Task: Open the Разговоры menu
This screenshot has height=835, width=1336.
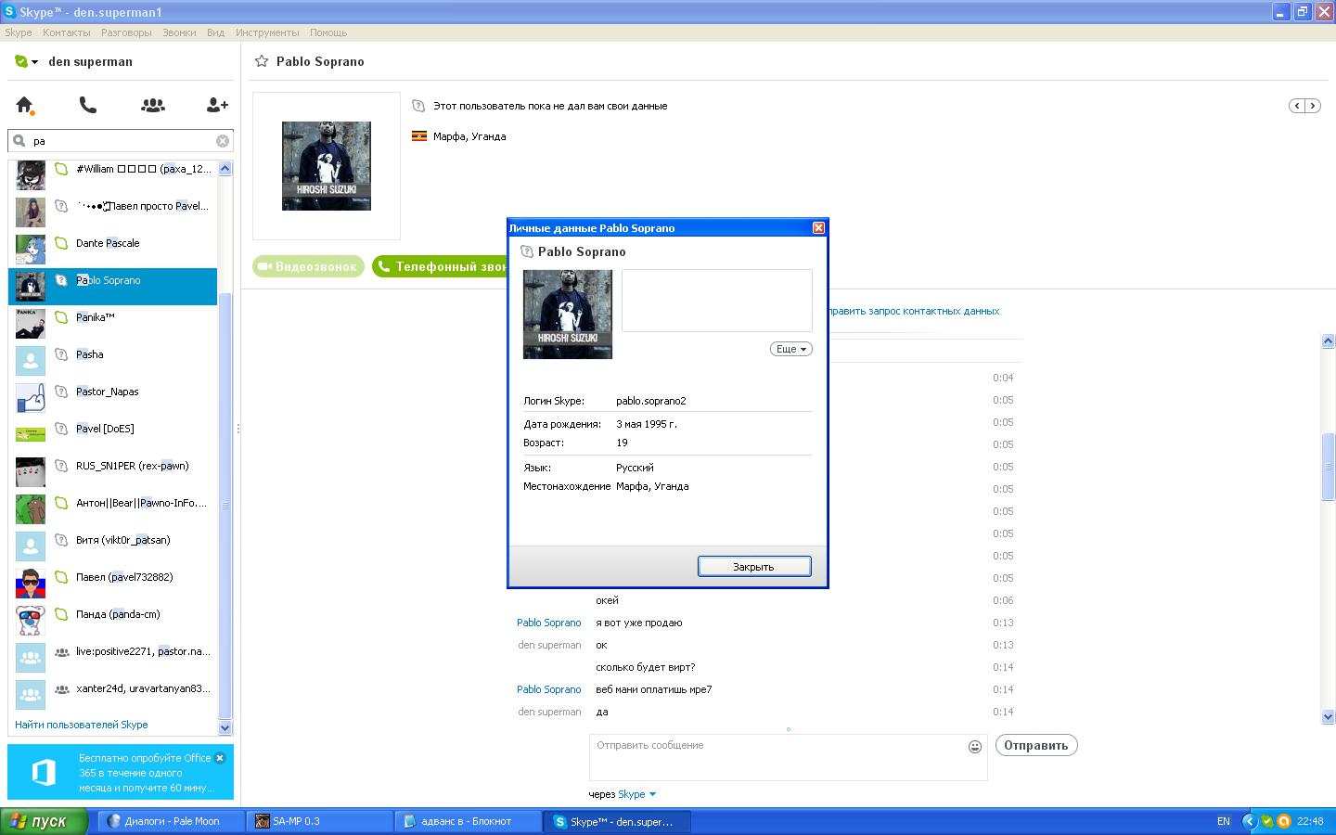Action: tap(126, 32)
